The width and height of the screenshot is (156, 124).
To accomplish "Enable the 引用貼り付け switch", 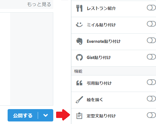I will click(151, 82).
